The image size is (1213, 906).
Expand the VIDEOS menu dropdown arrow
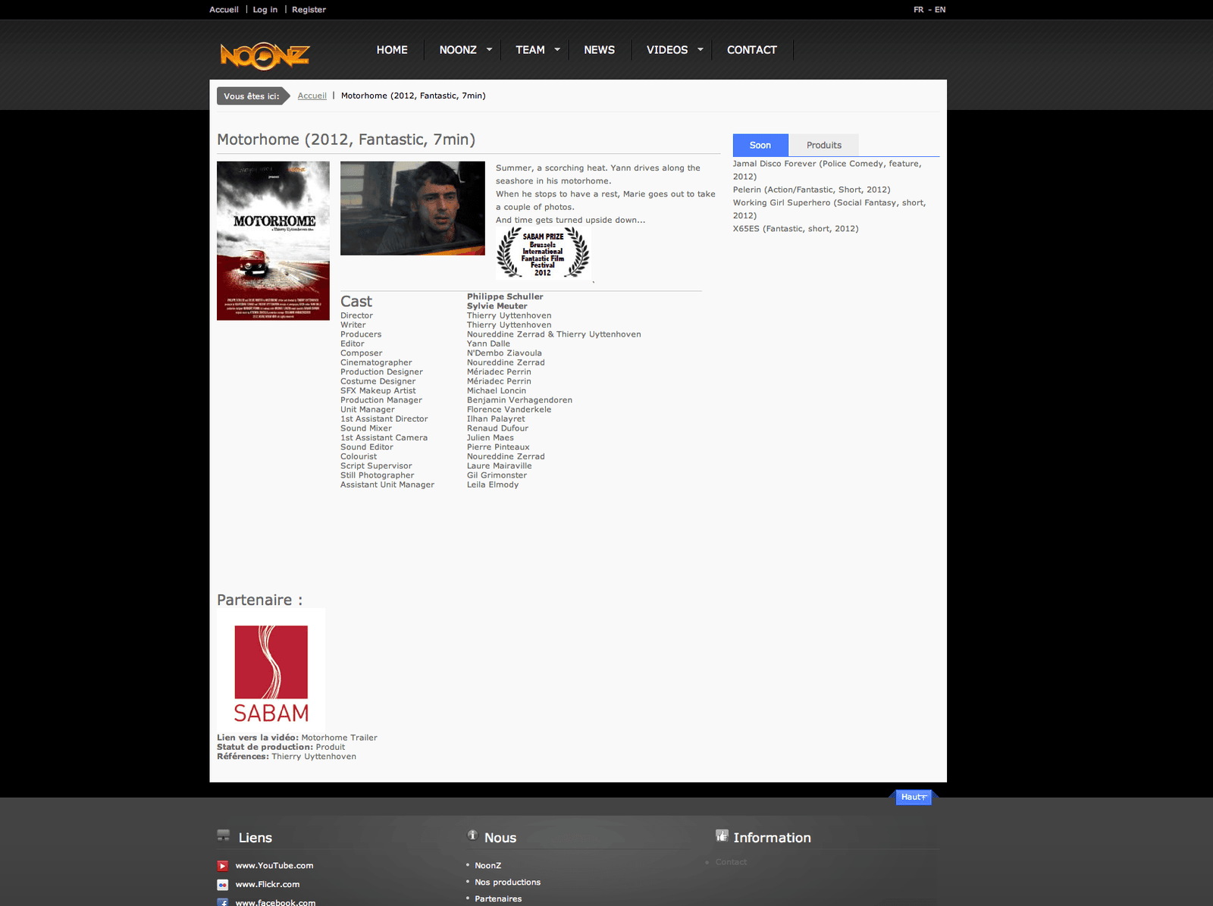pyautogui.click(x=701, y=50)
